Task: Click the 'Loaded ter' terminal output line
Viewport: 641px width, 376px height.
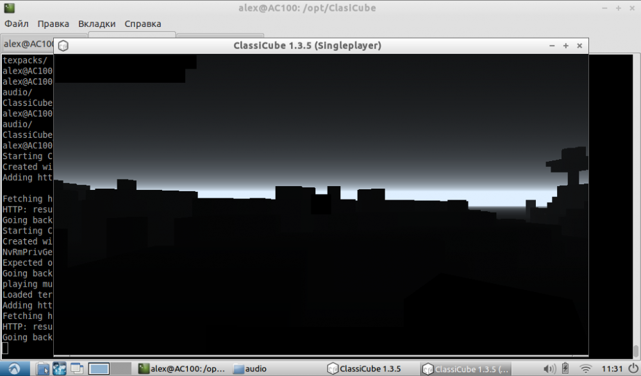Action: coord(28,295)
